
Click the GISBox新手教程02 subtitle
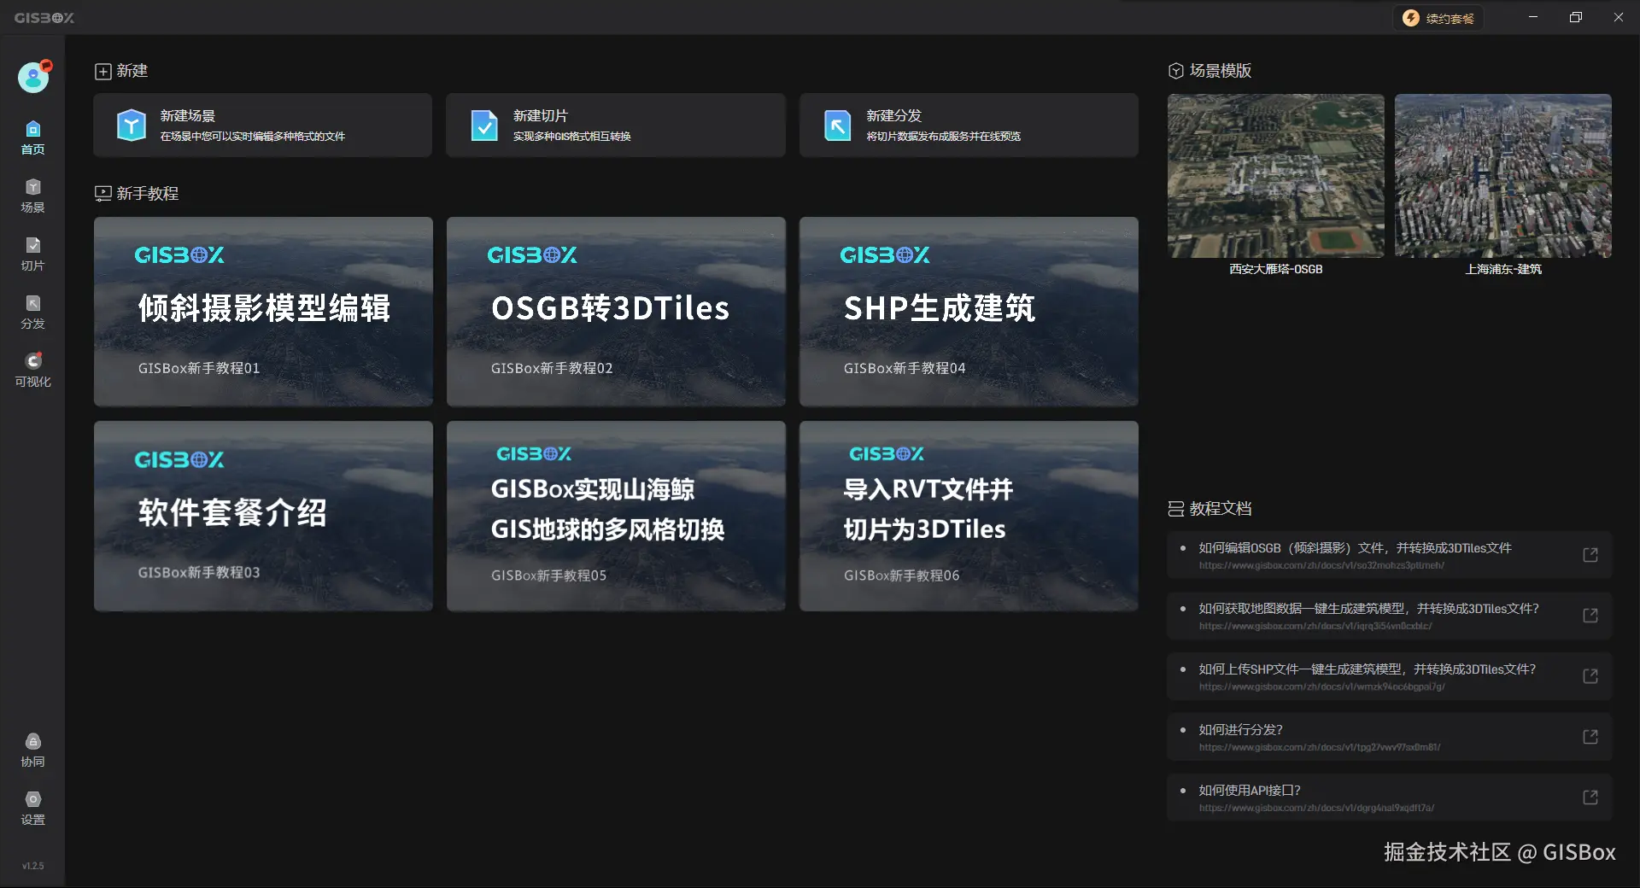tap(552, 368)
